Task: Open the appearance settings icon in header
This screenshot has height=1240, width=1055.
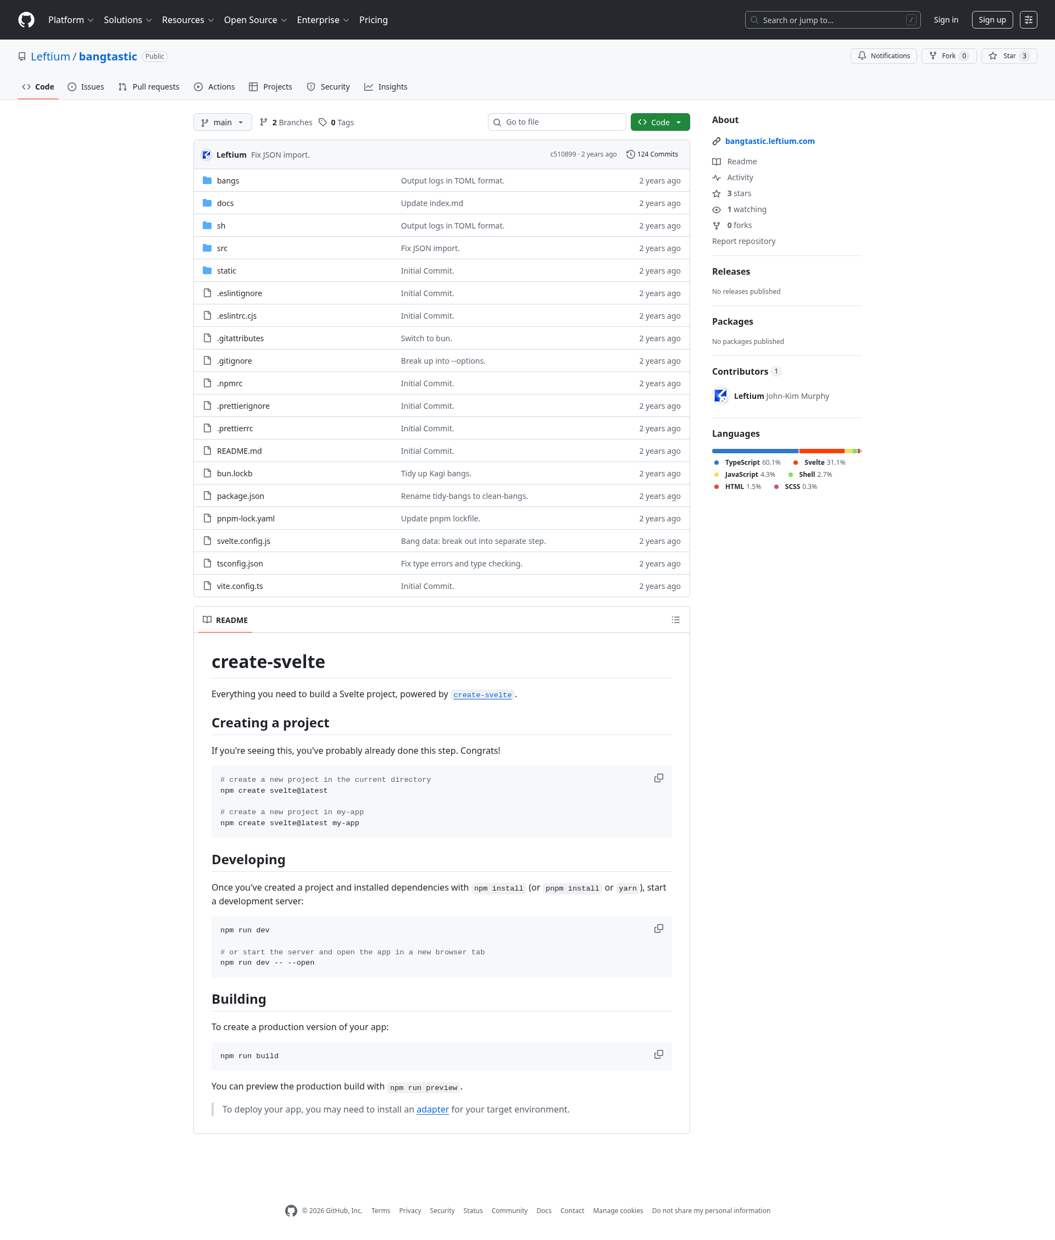Action: click(x=1028, y=20)
